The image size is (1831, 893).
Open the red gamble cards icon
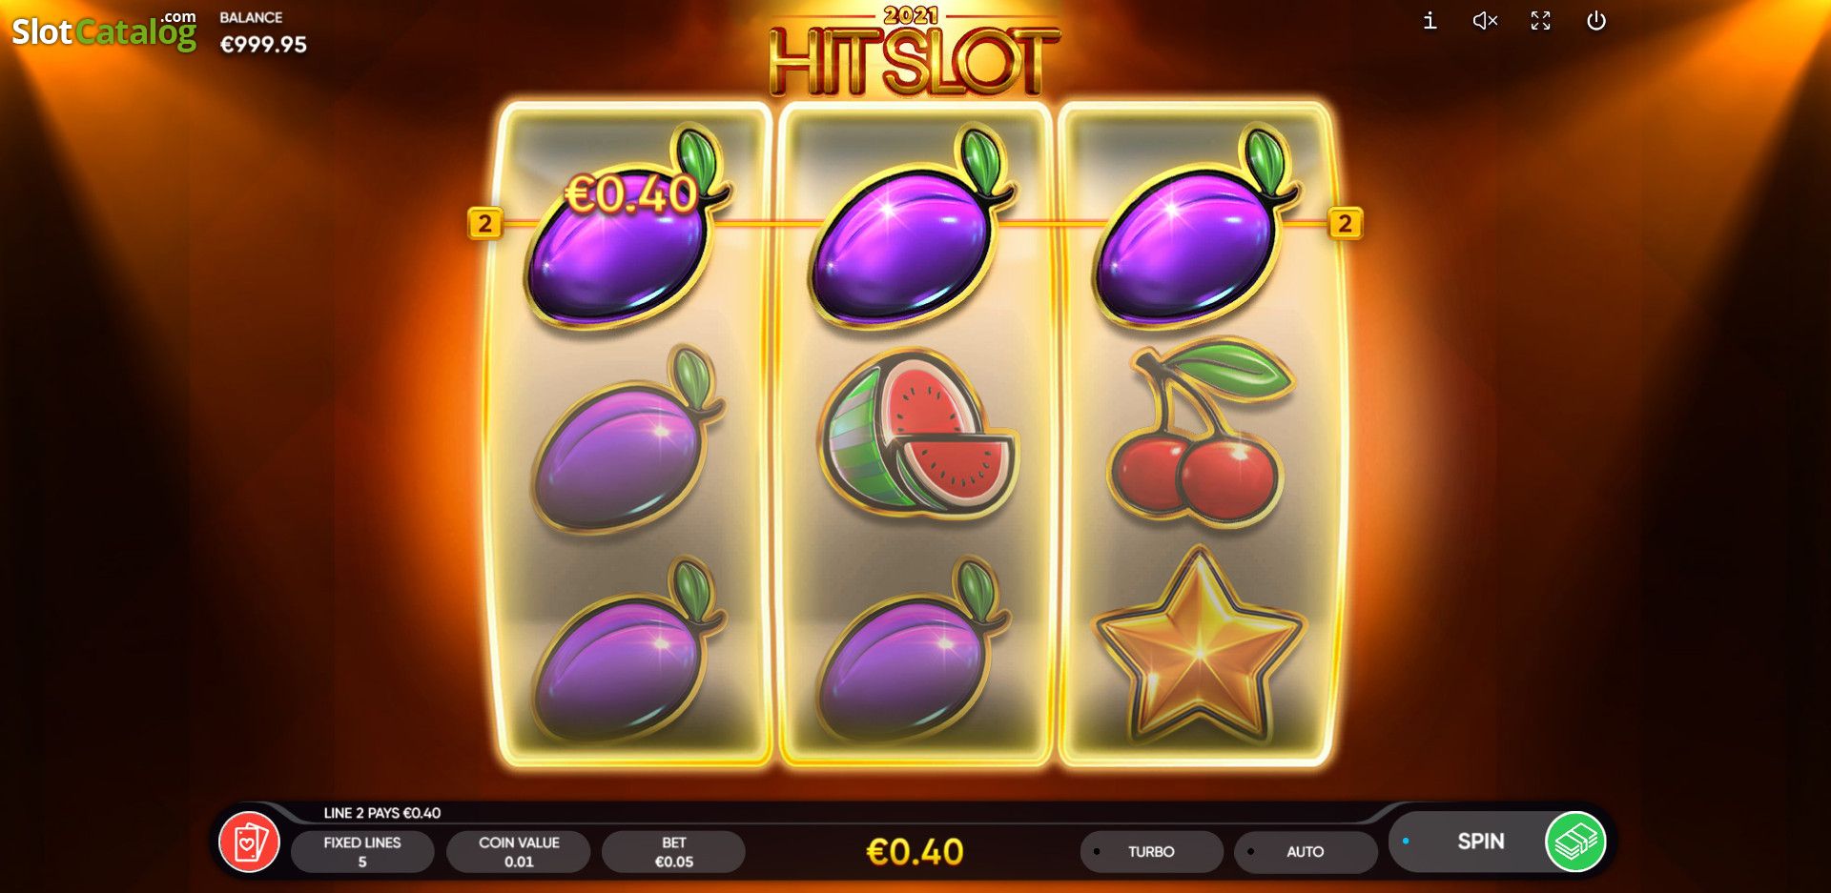(x=249, y=842)
